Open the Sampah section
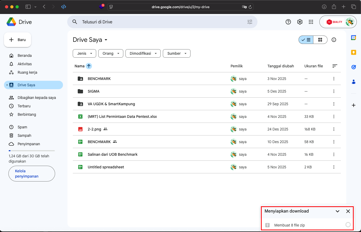This screenshot has height=232, width=361. pyautogui.click(x=25, y=135)
